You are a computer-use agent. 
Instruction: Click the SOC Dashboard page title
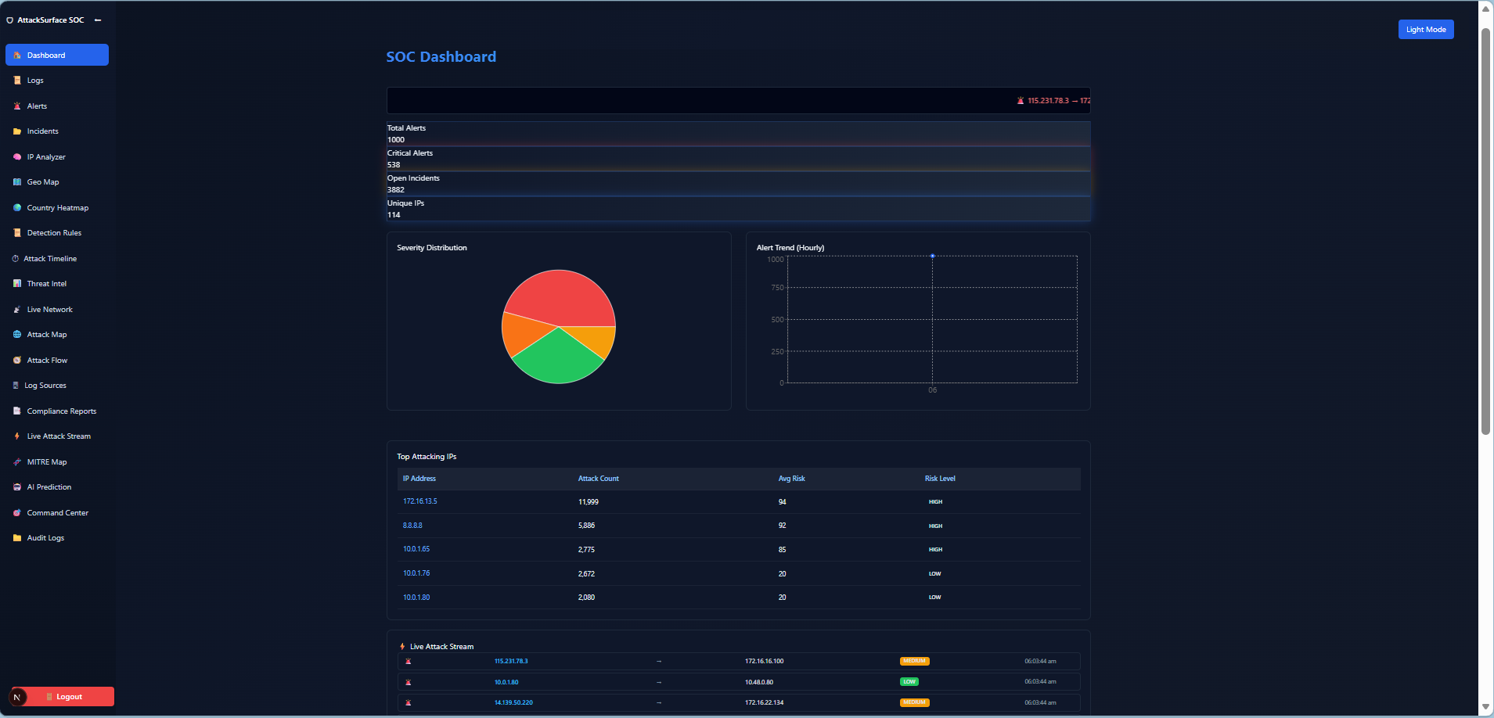pos(441,57)
